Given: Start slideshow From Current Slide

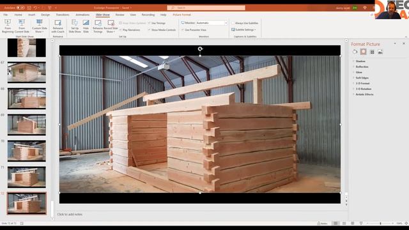Looking at the screenshot, I should tap(22, 26).
